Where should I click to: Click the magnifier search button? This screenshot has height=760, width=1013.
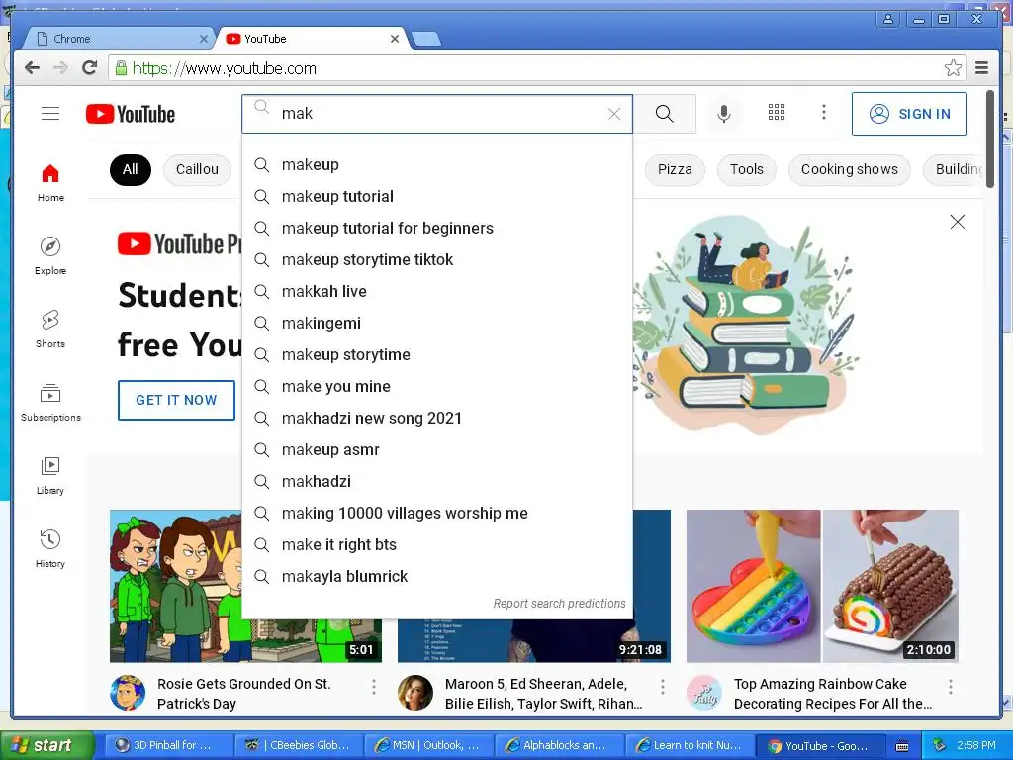point(664,114)
